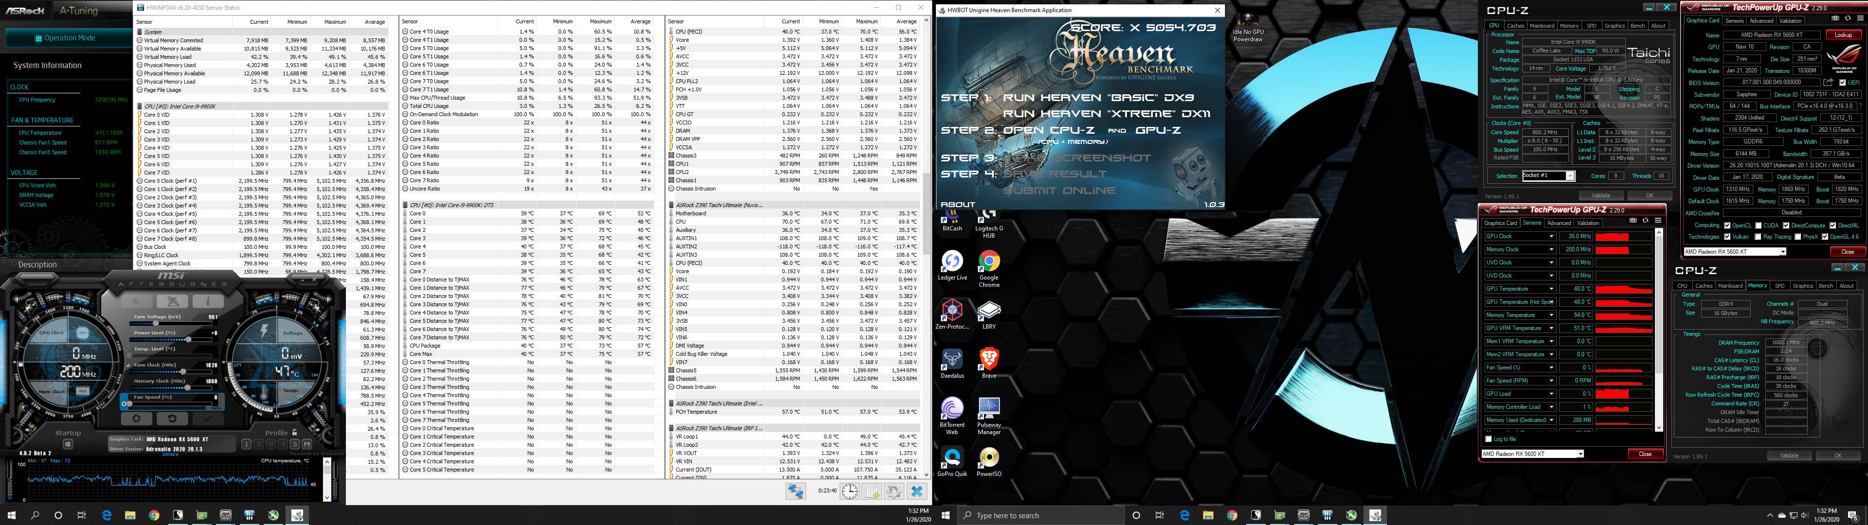1868x525 pixels.
Task: Apply Afterburner settings with checkmark
Action: click(x=208, y=419)
